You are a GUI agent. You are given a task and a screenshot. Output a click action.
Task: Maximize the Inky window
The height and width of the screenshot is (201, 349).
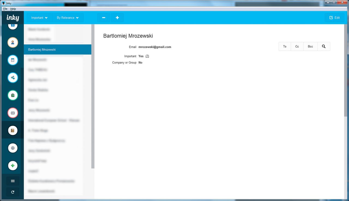(334, 2)
